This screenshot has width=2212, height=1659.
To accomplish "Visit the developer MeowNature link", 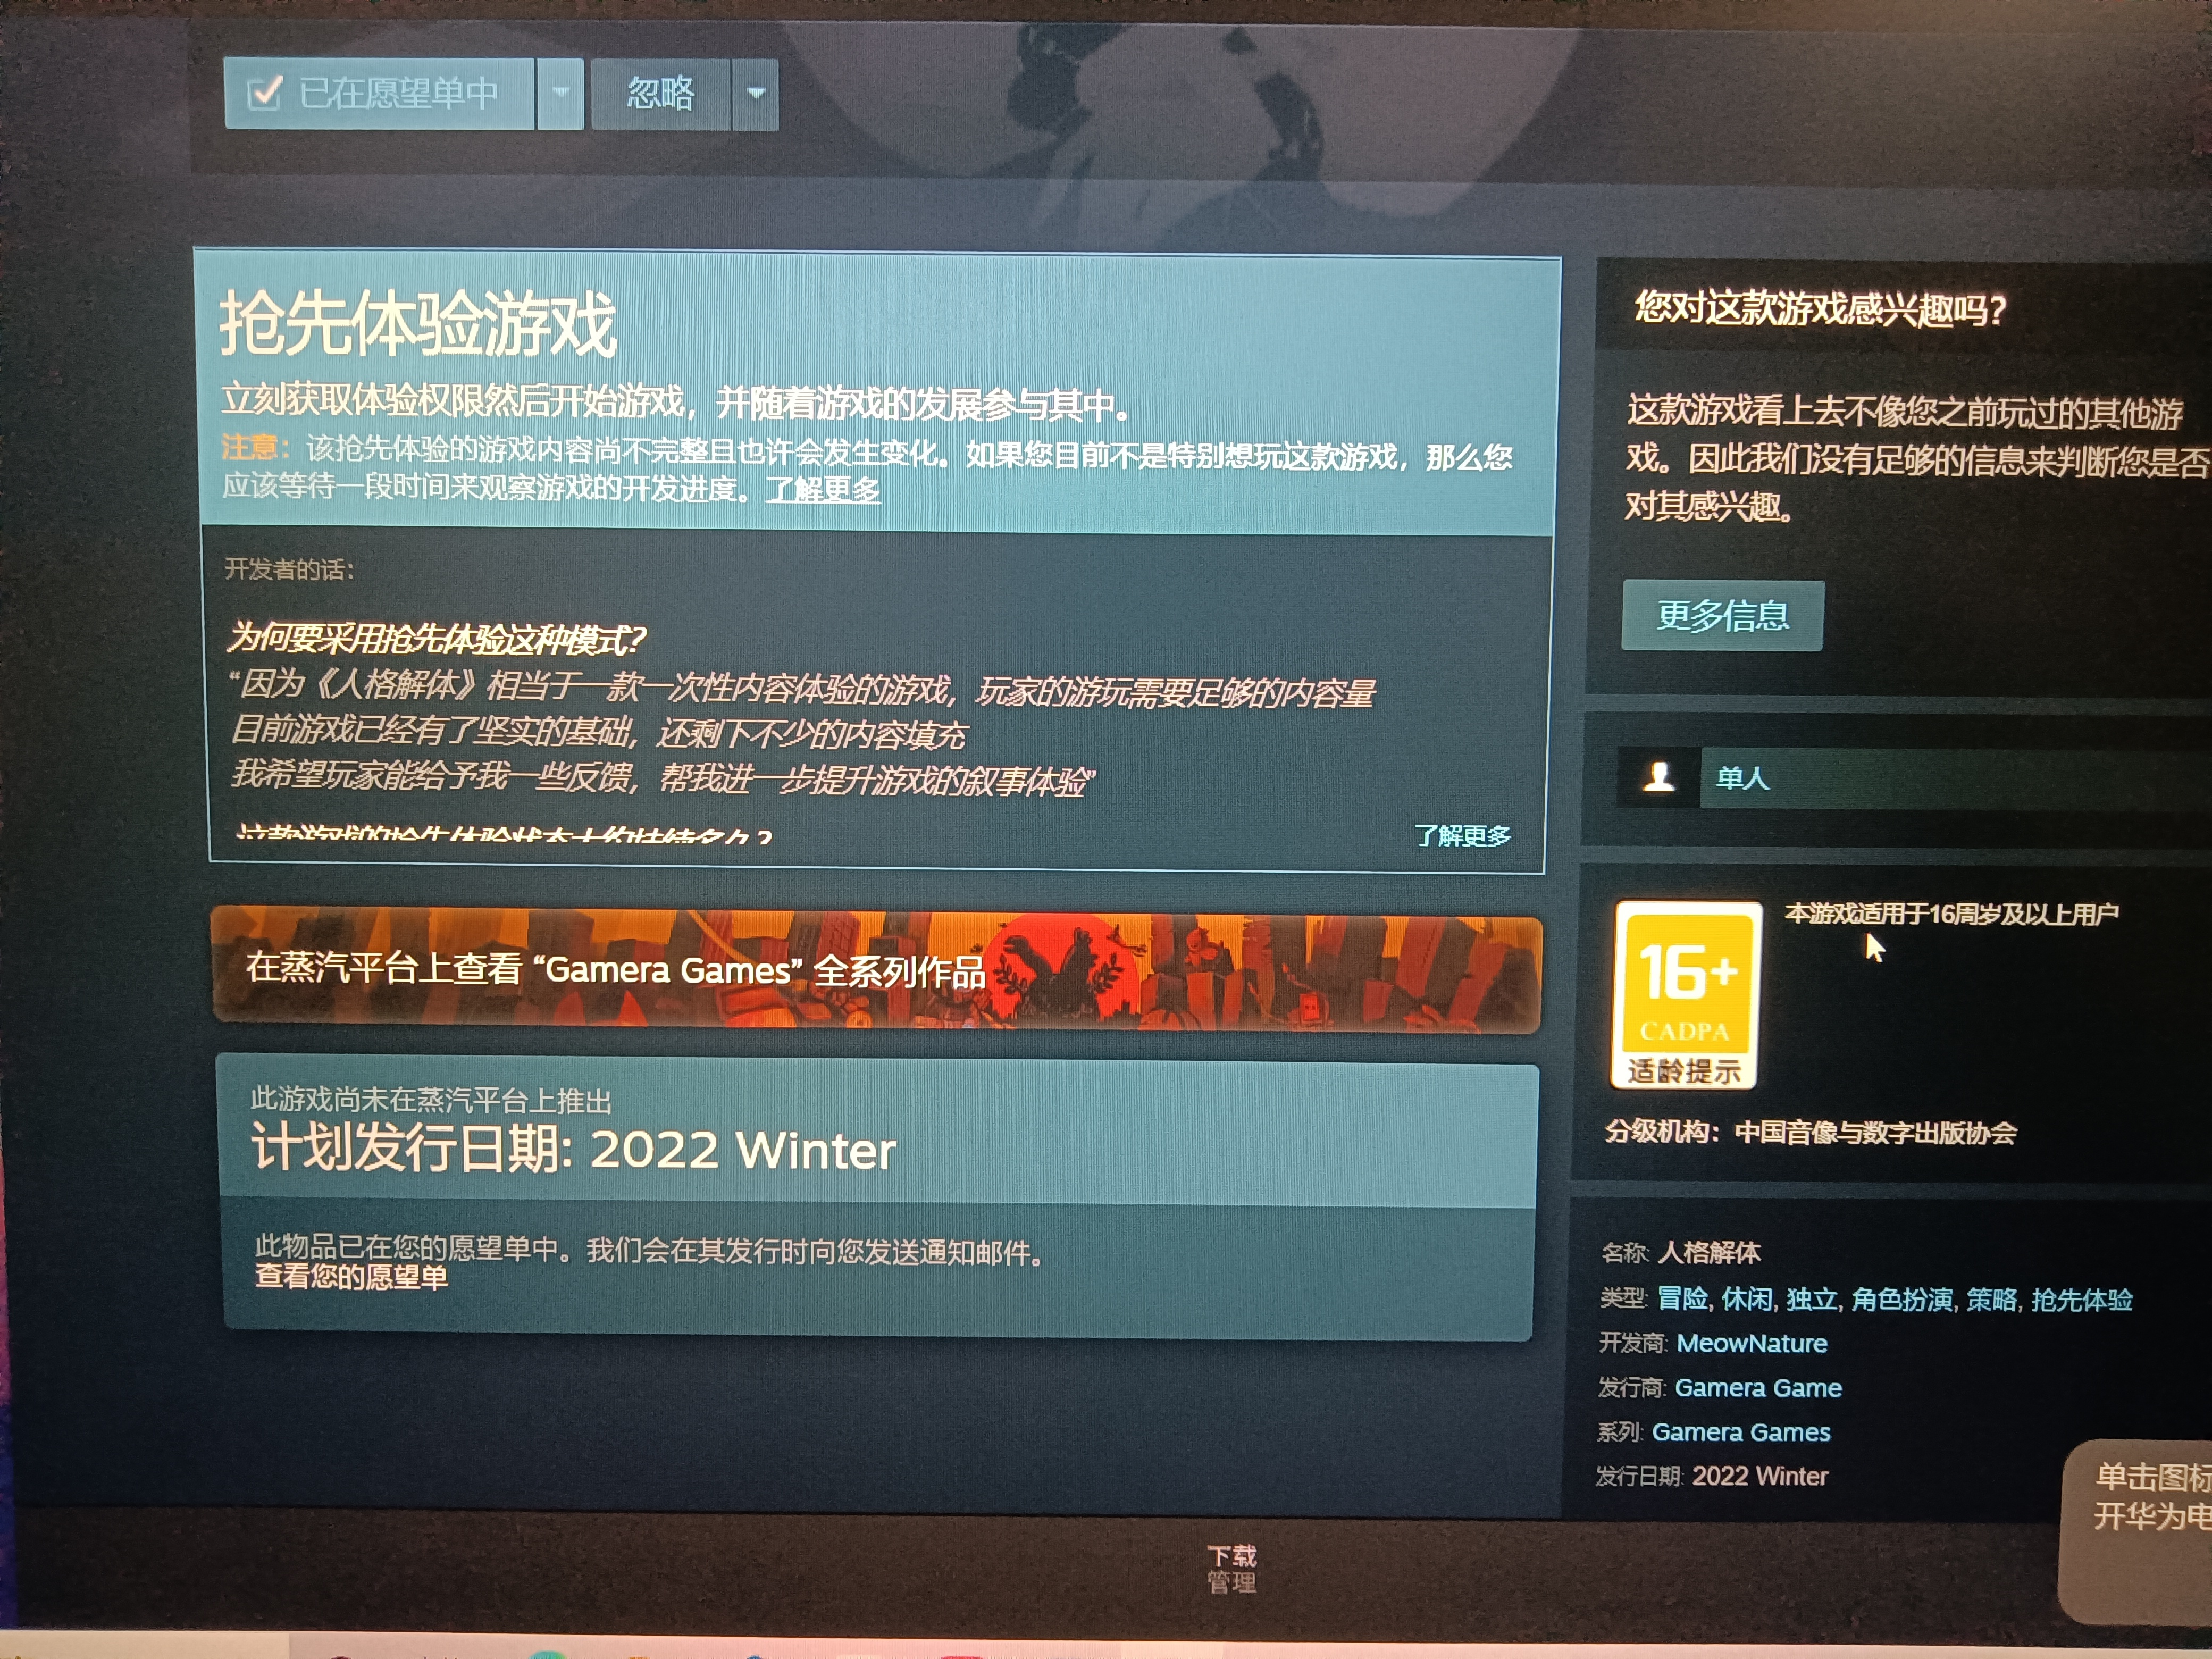I will tap(1752, 1343).
